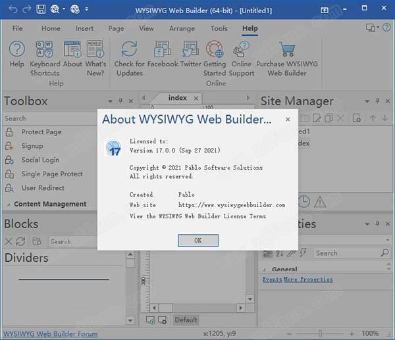
Task: Click Purchase WYSIWYG Web Builder cart
Action: [287, 59]
